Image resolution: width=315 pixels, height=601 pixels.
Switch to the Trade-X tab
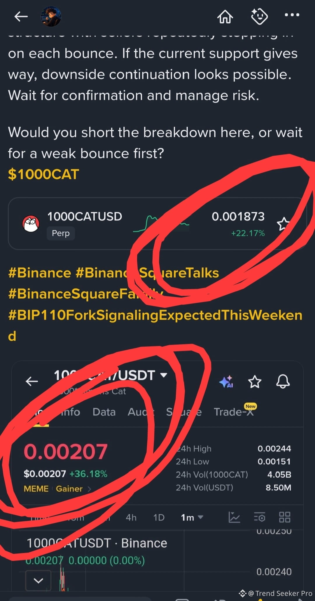coord(234,412)
